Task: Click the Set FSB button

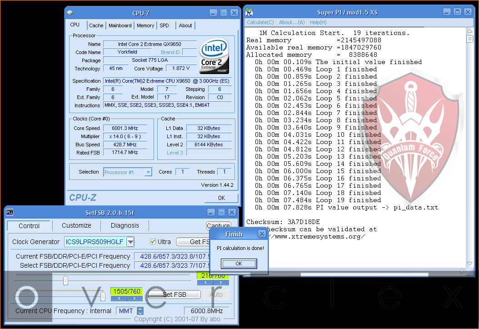Action: (x=174, y=294)
